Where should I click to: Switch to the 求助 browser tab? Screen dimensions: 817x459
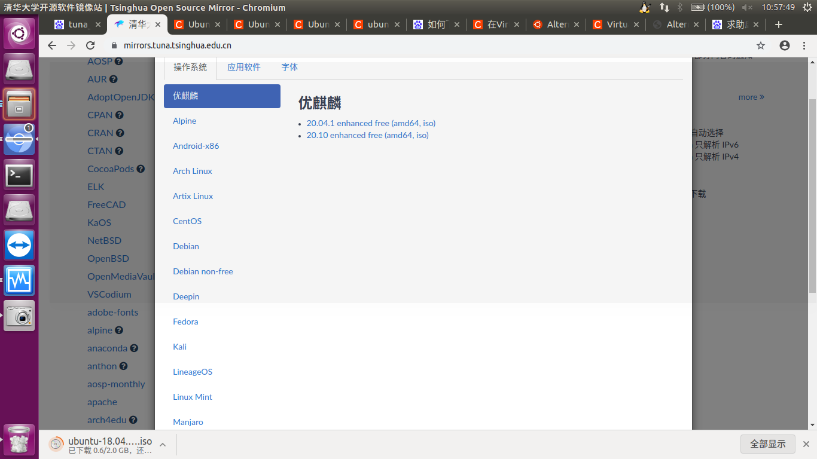pos(736,25)
